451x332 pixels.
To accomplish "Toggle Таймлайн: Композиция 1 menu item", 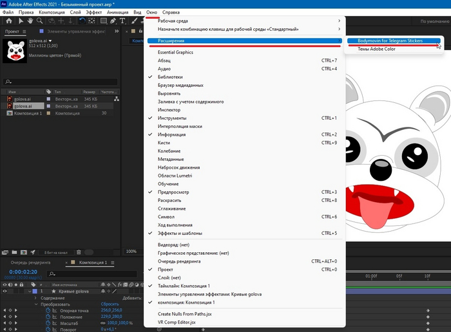I will 244,286.
